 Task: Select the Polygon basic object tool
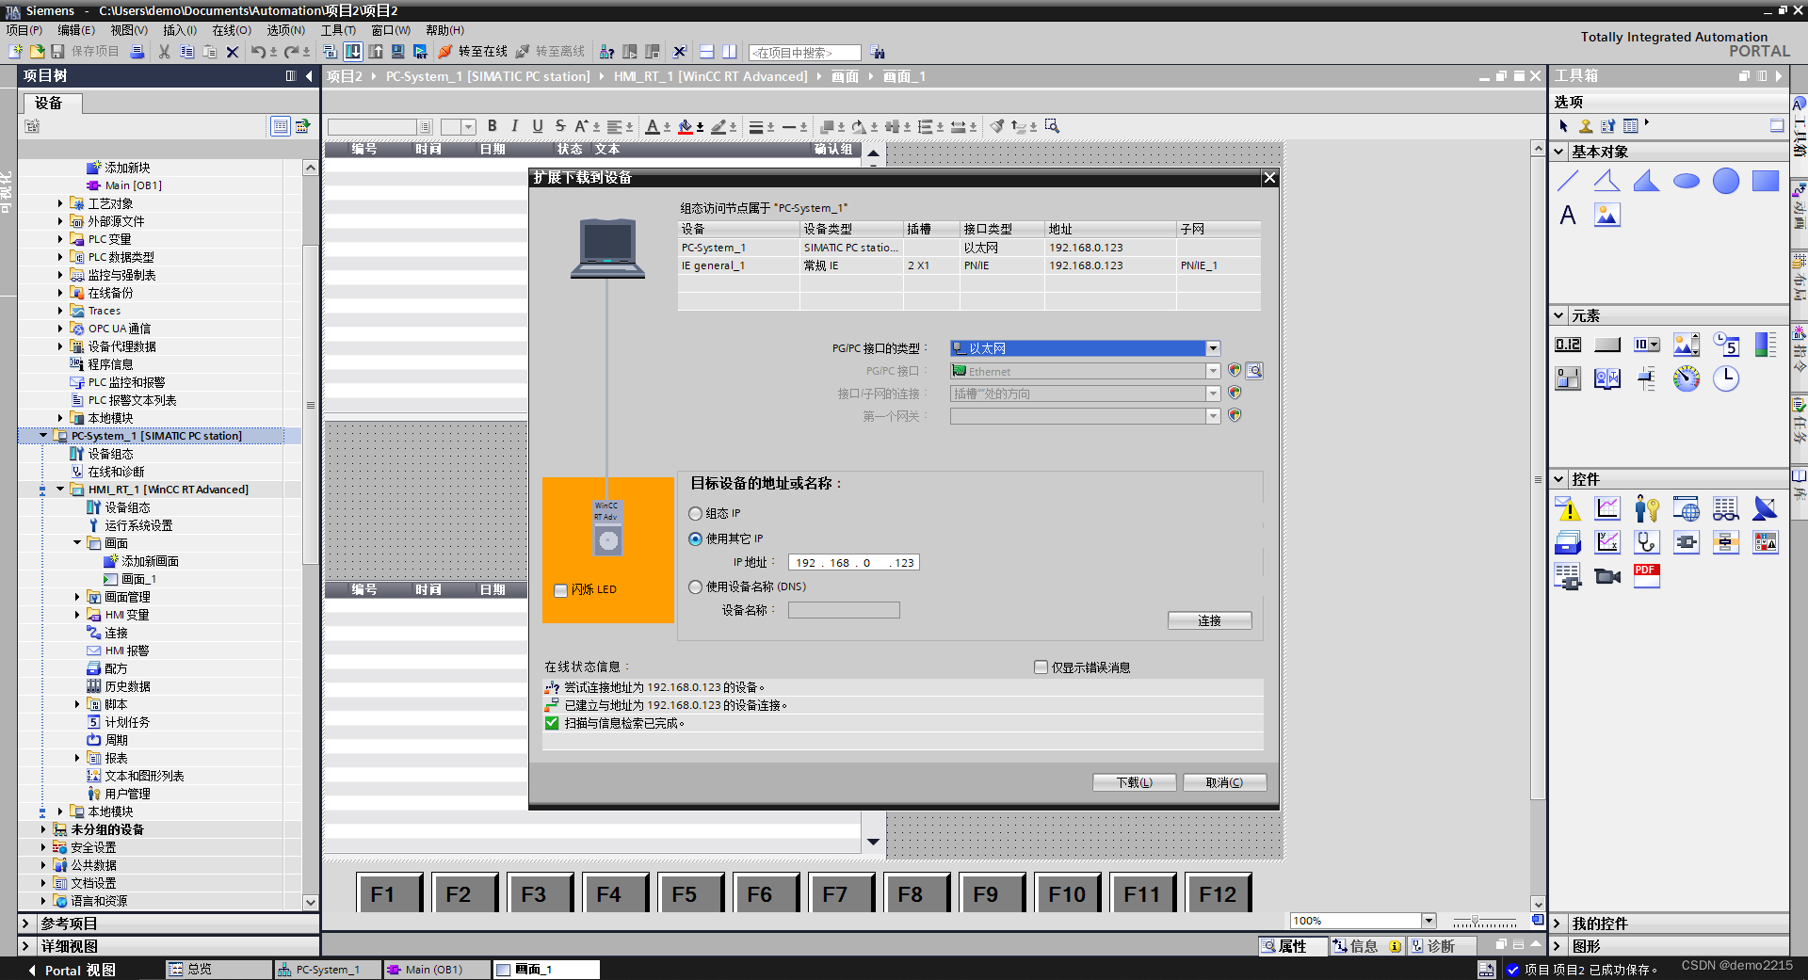pos(1646,181)
